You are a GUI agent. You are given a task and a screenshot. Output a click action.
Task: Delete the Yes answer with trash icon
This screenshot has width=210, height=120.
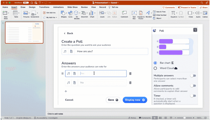pyautogui.click(x=130, y=74)
